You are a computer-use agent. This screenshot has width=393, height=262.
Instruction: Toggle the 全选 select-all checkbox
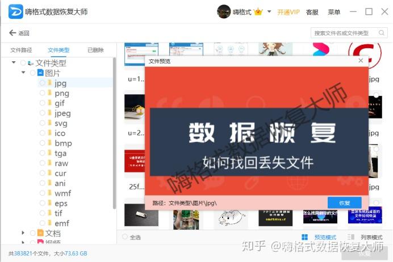124,237
